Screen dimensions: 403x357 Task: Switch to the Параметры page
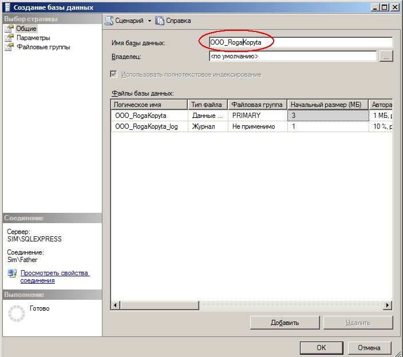click(x=33, y=38)
